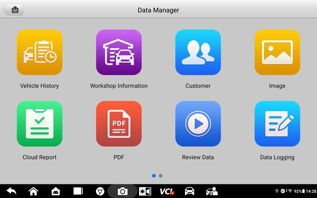Click the Image label

(277, 86)
